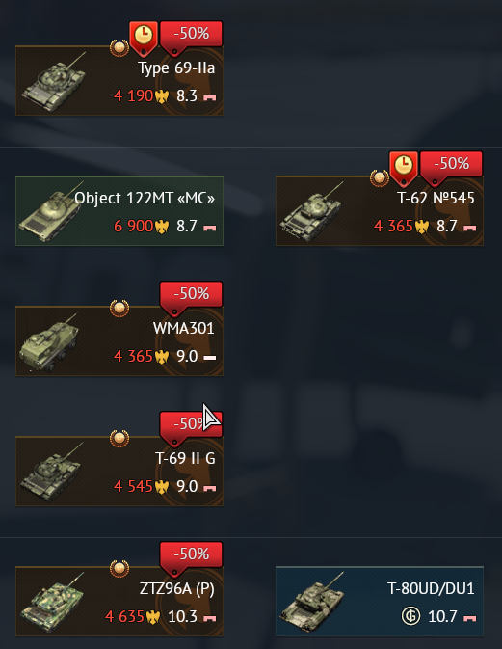Select the Type 69-IIa vehicle card
502x649 pixels.
tap(119, 81)
